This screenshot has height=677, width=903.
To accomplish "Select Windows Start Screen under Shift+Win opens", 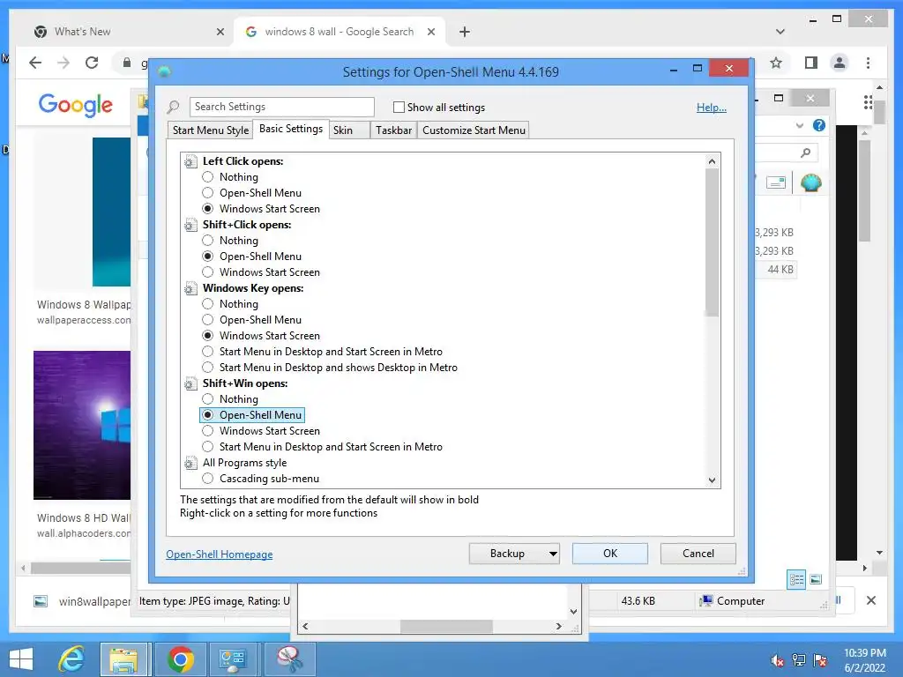I will (208, 431).
